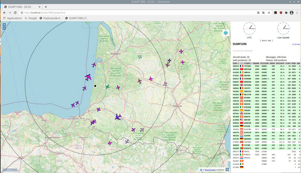Image resolution: width=301 pixels, height=173 pixels.
Task: Go forward in browser history
Action: (x=10, y=13)
